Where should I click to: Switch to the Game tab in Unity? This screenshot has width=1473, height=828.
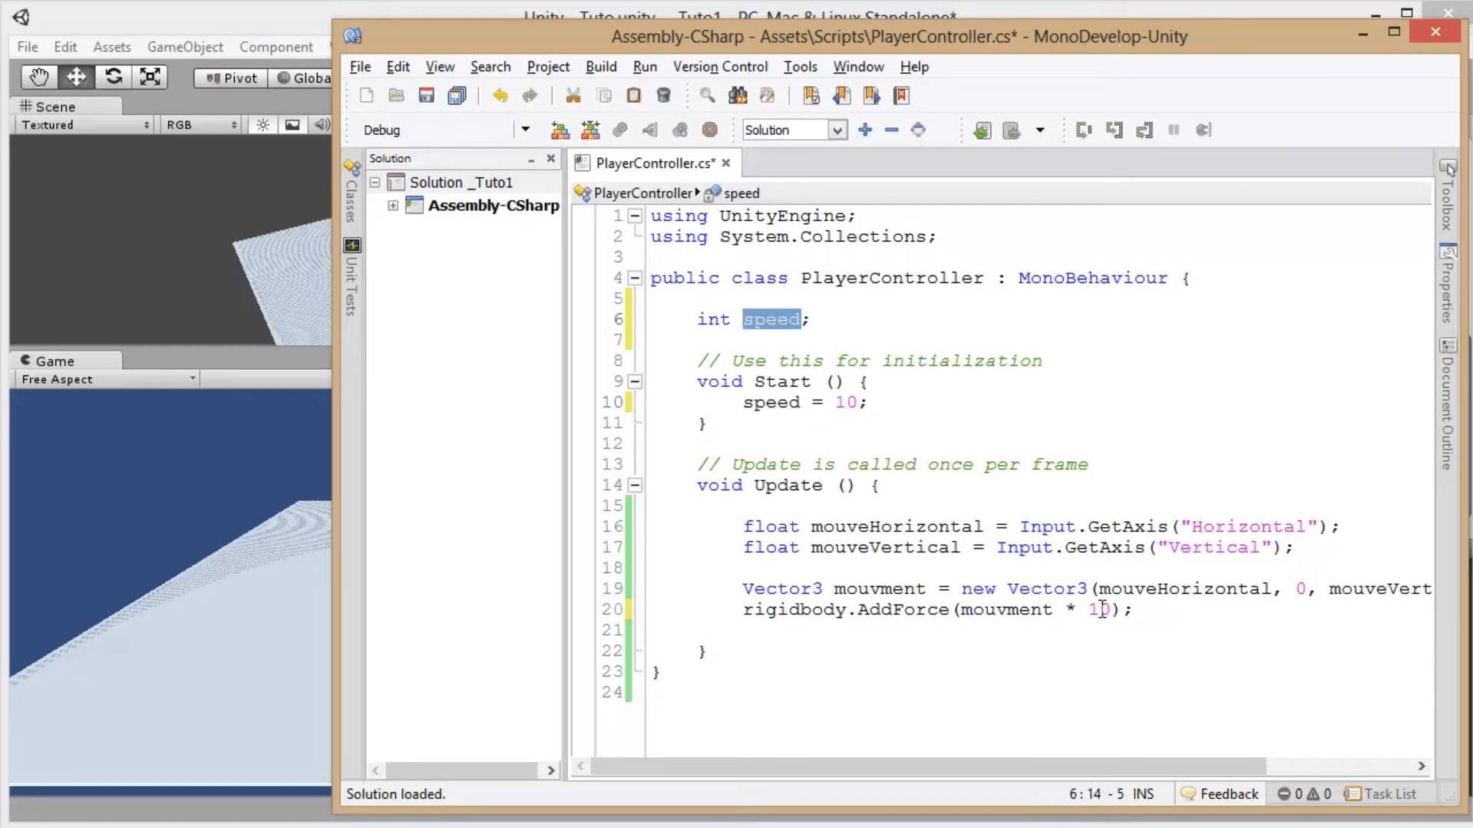click(x=52, y=360)
